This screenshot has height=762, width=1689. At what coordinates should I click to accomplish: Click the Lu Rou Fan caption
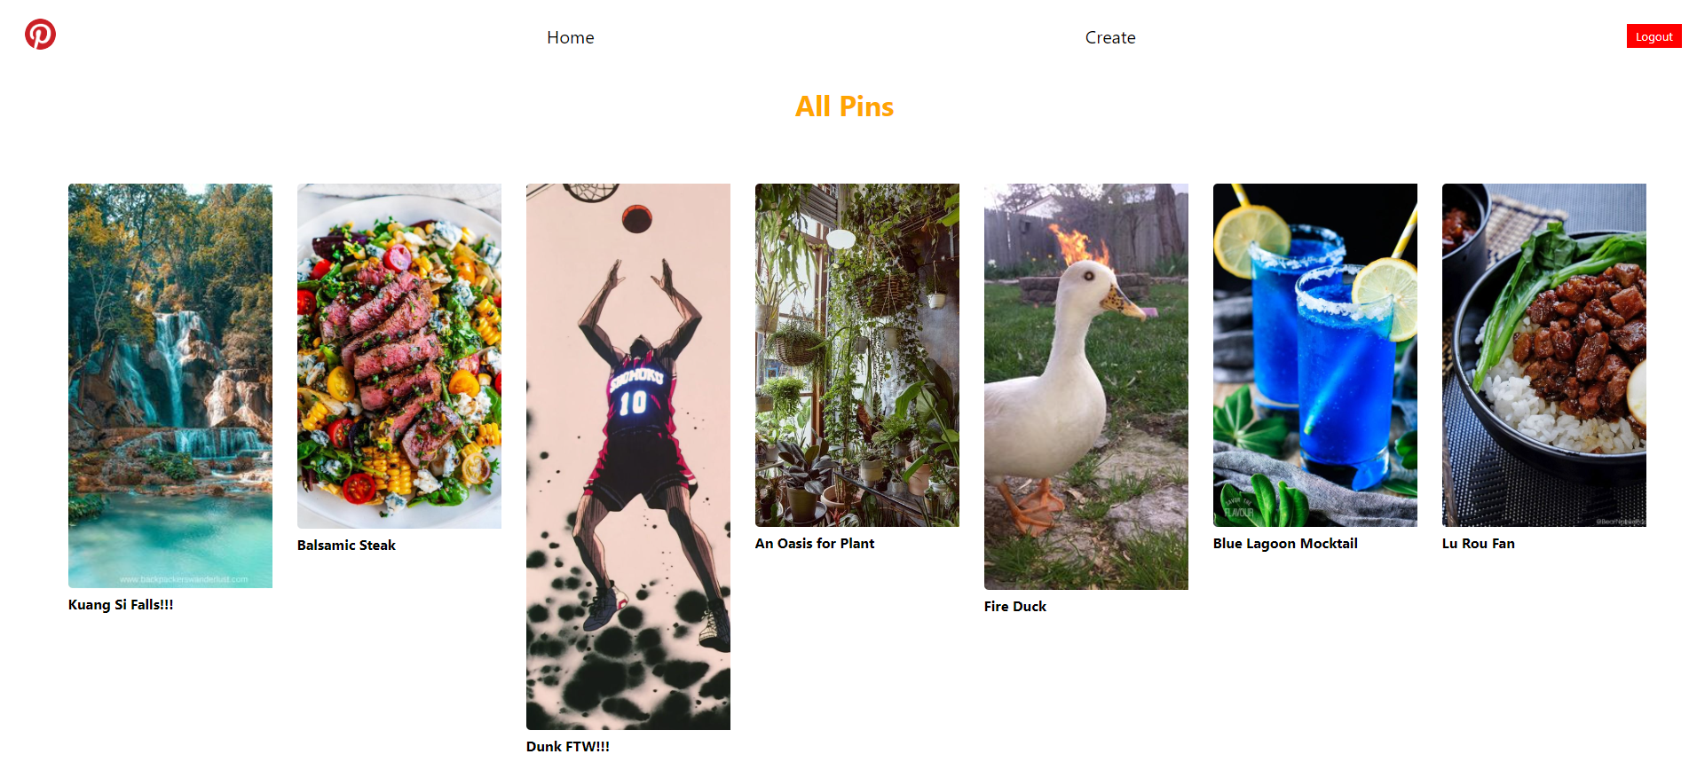pos(1479,544)
